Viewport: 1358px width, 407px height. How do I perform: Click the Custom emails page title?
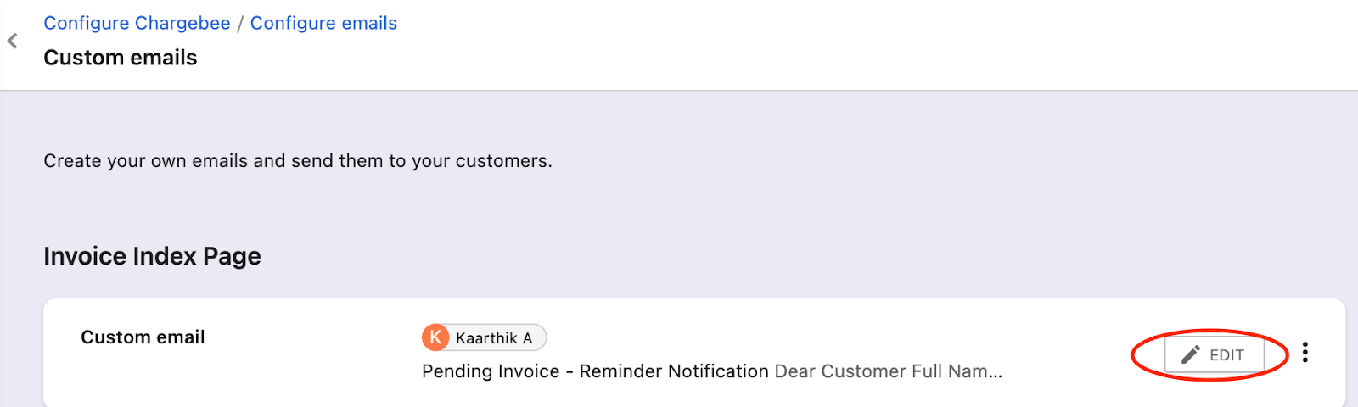[121, 58]
